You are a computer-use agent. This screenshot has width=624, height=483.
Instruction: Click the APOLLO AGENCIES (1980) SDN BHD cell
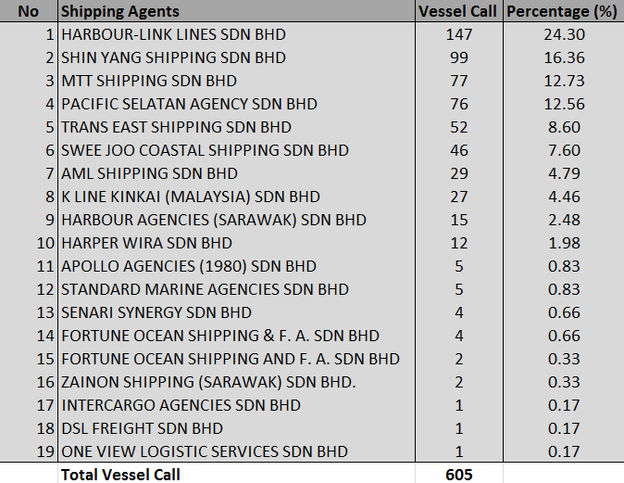pyautogui.click(x=188, y=266)
